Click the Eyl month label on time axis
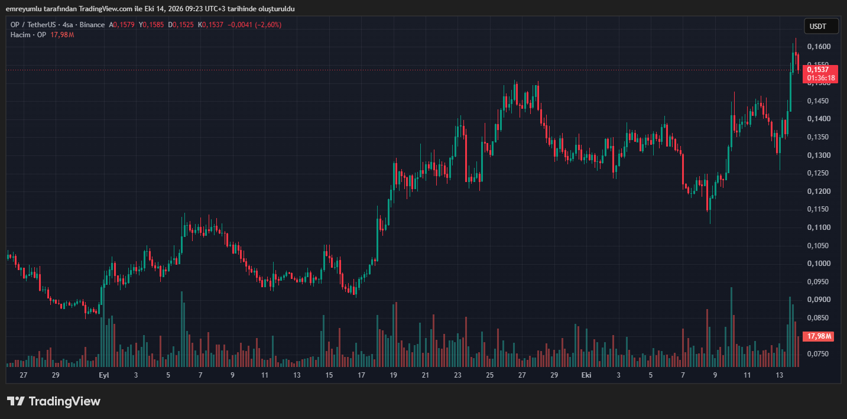The width and height of the screenshot is (847, 419). (x=103, y=375)
